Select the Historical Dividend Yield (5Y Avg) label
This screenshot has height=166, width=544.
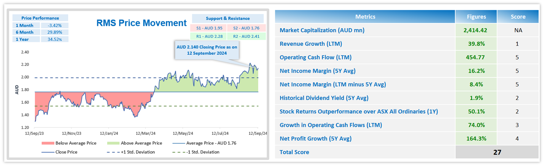(324, 98)
